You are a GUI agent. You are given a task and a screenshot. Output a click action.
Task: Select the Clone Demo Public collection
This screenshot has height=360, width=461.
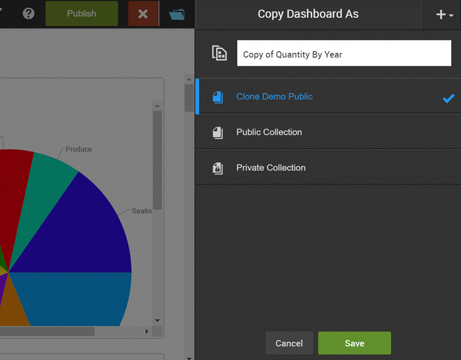(x=274, y=97)
